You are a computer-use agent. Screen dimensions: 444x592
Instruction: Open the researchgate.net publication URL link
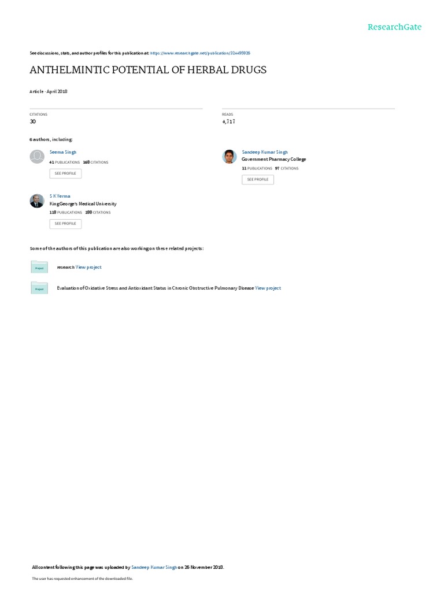tap(200, 53)
